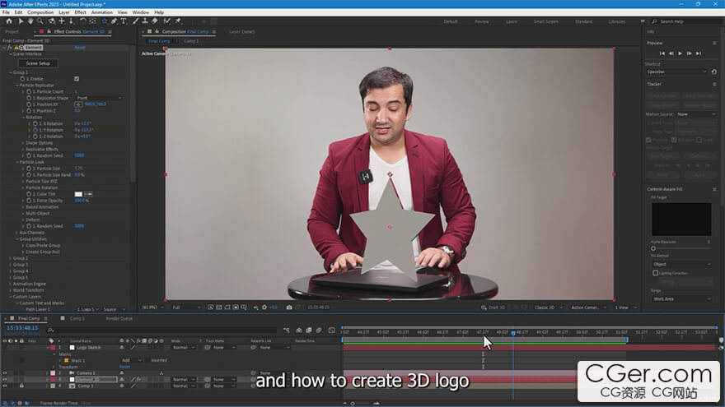Open the Effect menu
The height and width of the screenshot is (407, 725).
[80, 12]
